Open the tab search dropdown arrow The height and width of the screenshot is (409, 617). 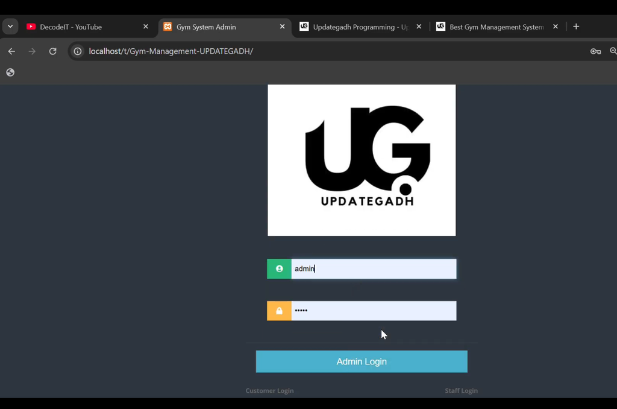click(10, 27)
